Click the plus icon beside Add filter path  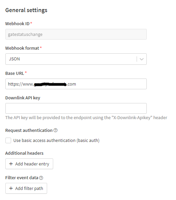click(x=11, y=188)
